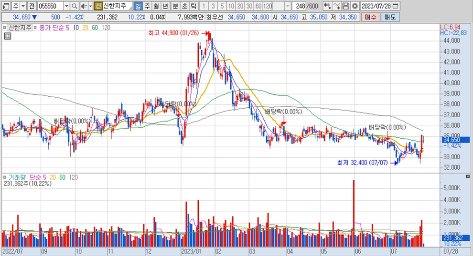This screenshot has height=256, width=473.
Task: Click the add candlestick indicator icon
Action: [327, 6]
